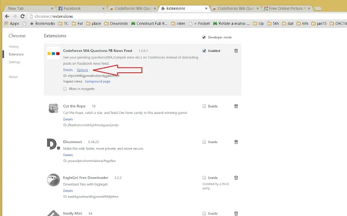Enable the Disconnect extension

(x=204, y=142)
